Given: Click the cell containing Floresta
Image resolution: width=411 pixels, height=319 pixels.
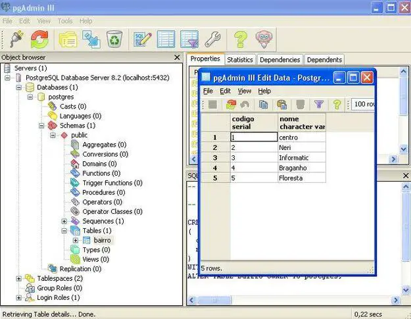Looking at the screenshot, I should [301, 178].
